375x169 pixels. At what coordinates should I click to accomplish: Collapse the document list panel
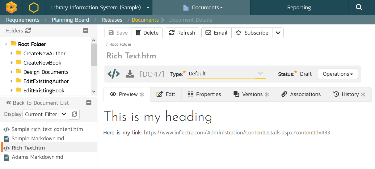(89, 103)
